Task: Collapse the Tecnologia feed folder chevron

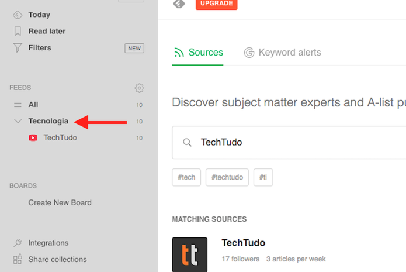Action: click(18, 121)
